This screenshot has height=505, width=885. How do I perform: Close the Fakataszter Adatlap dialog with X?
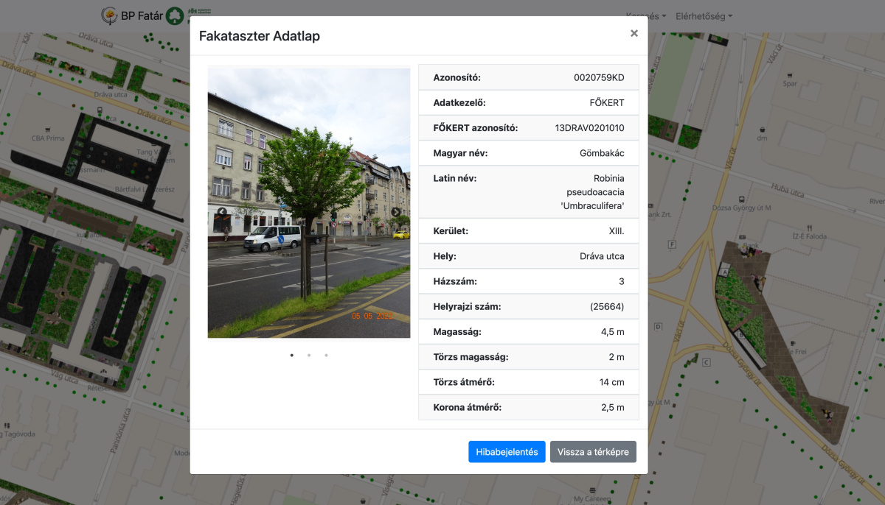[634, 33]
